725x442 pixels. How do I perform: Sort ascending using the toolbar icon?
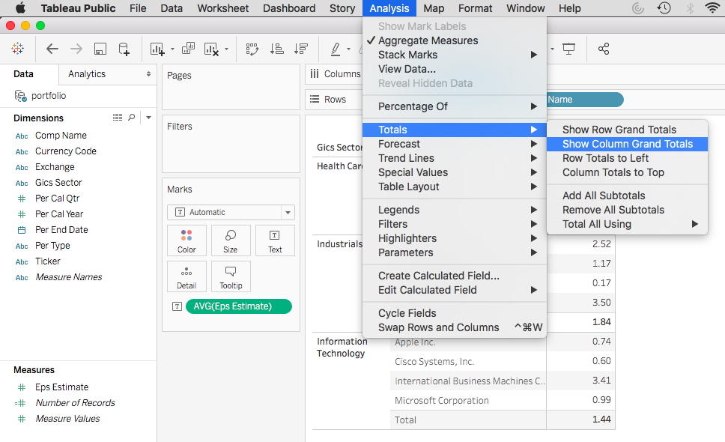coord(277,49)
